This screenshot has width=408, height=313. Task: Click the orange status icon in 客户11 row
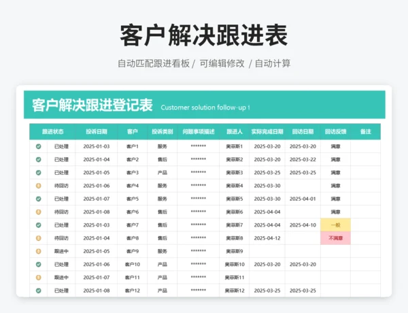point(38,278)
